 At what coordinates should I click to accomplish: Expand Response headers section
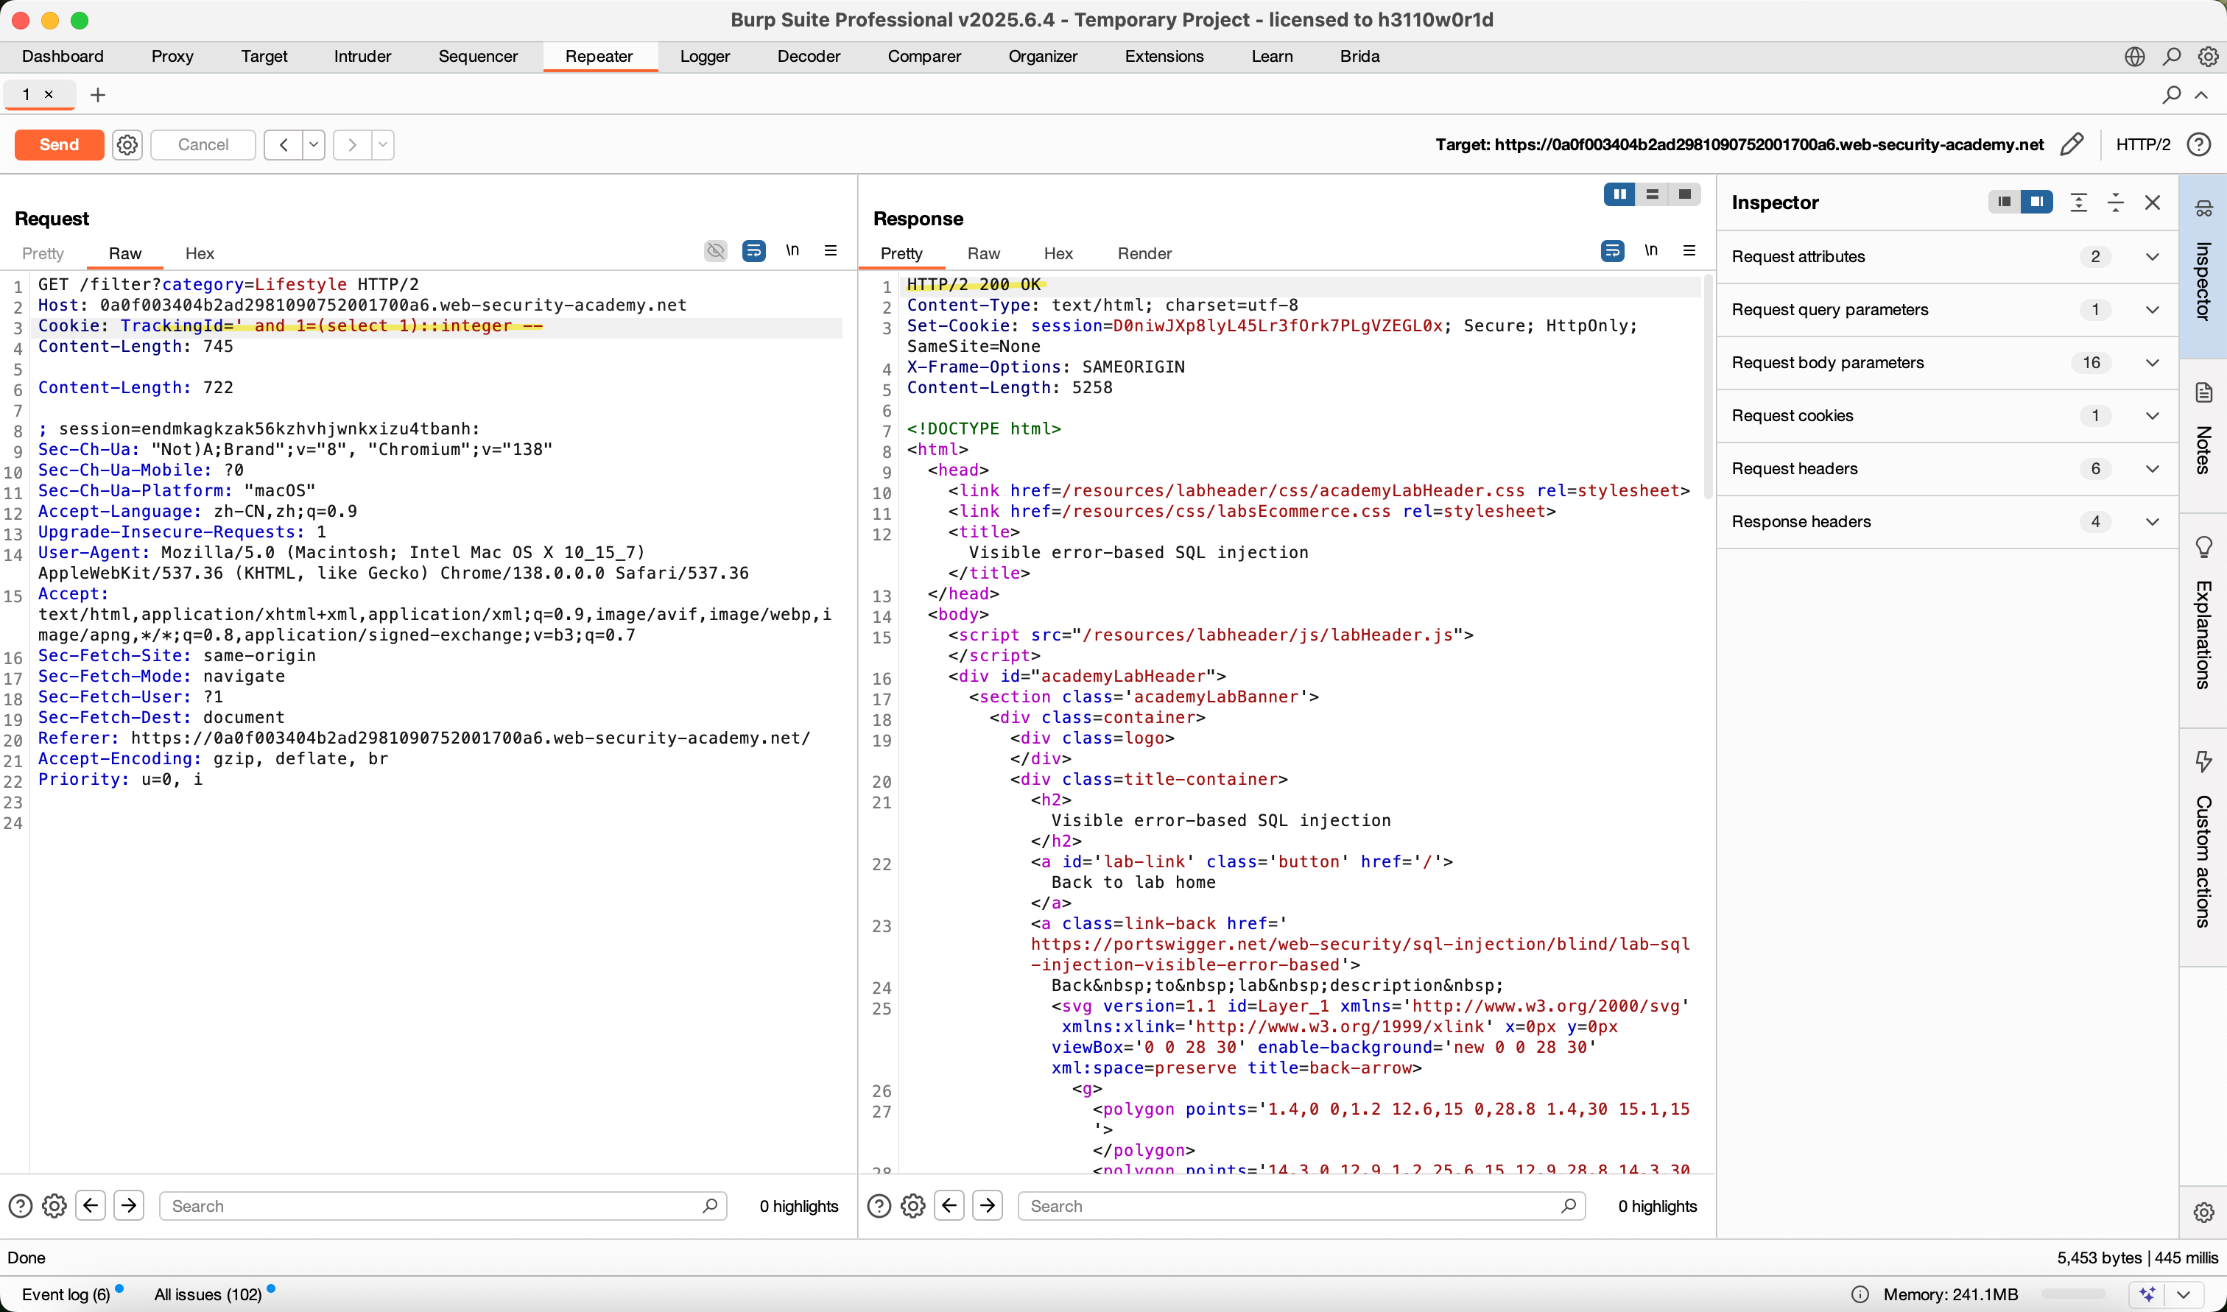coord(1946,521)
